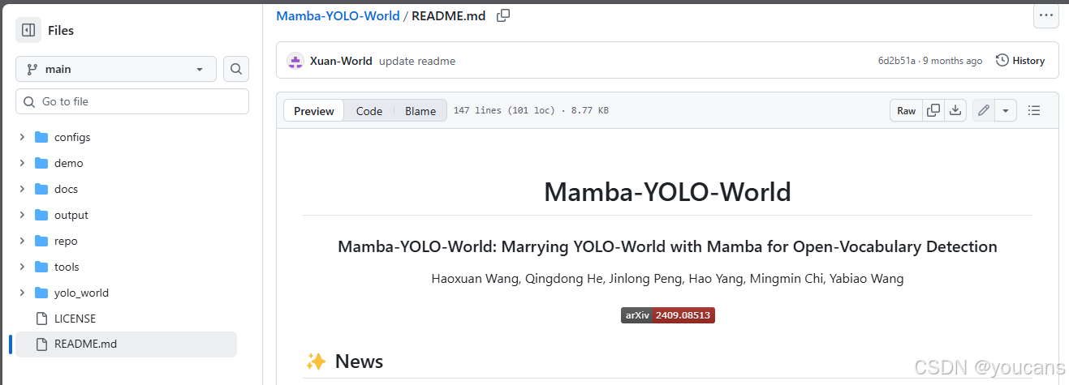View the file History
The image size is (1069, 385).
(x=1020, y=61)
